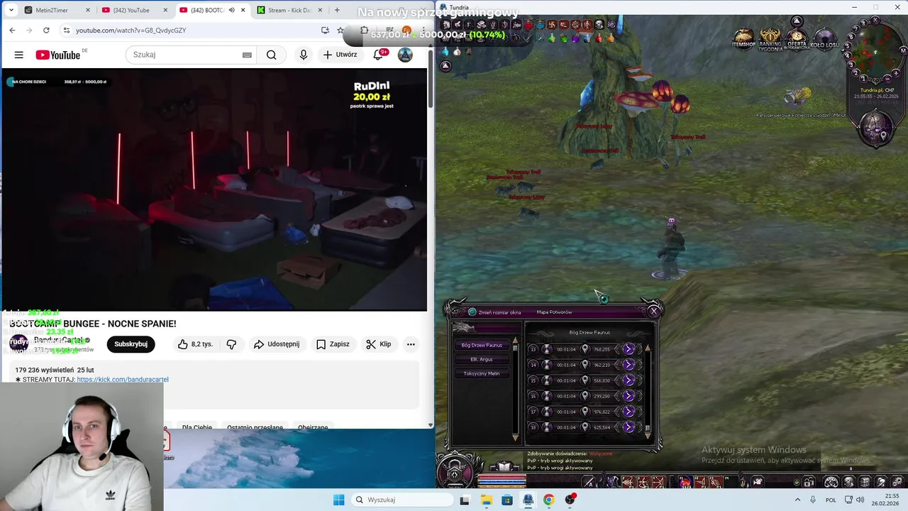Open ItemShop in Tundria game

click(743, 39)
